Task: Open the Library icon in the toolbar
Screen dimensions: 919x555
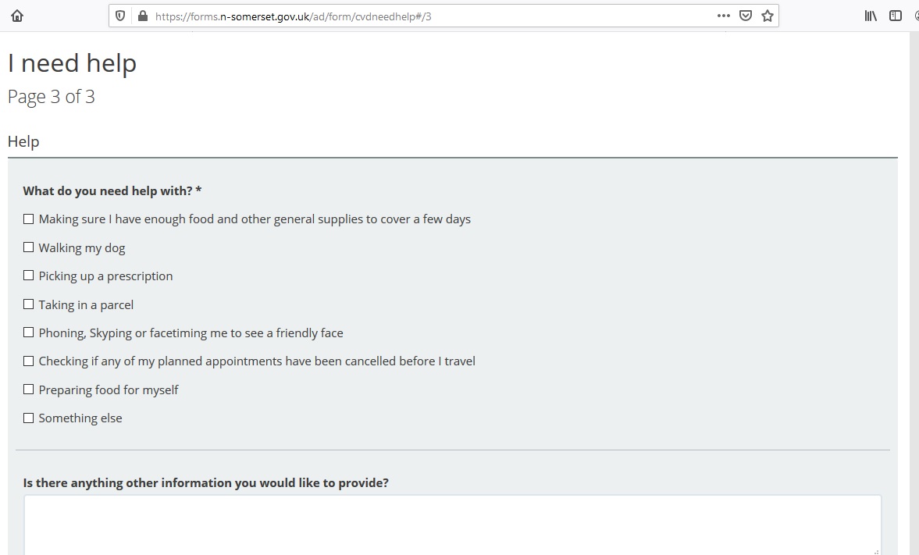Action: click(871, 16)
